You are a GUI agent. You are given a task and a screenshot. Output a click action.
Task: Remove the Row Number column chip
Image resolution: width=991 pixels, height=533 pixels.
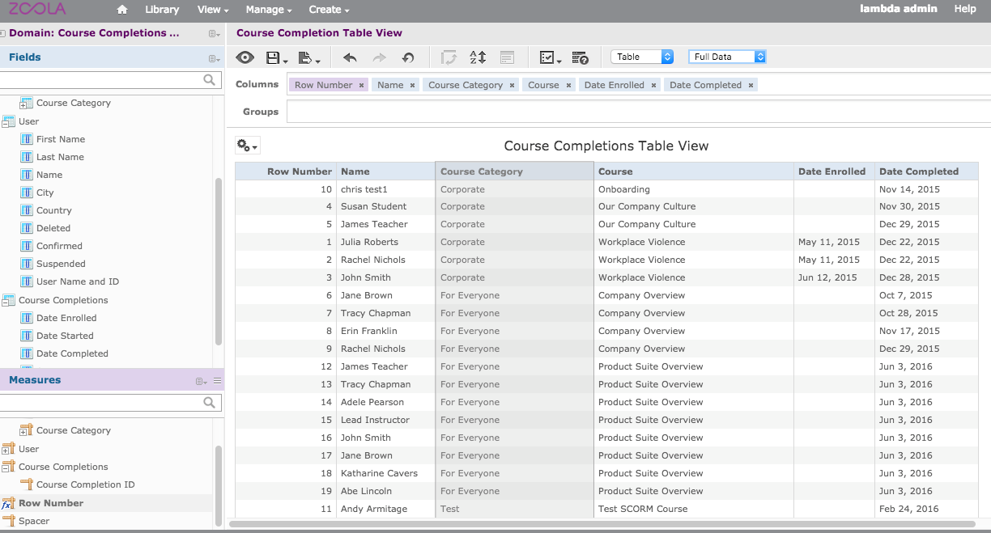pyautogui.click(x=361, y=85)
